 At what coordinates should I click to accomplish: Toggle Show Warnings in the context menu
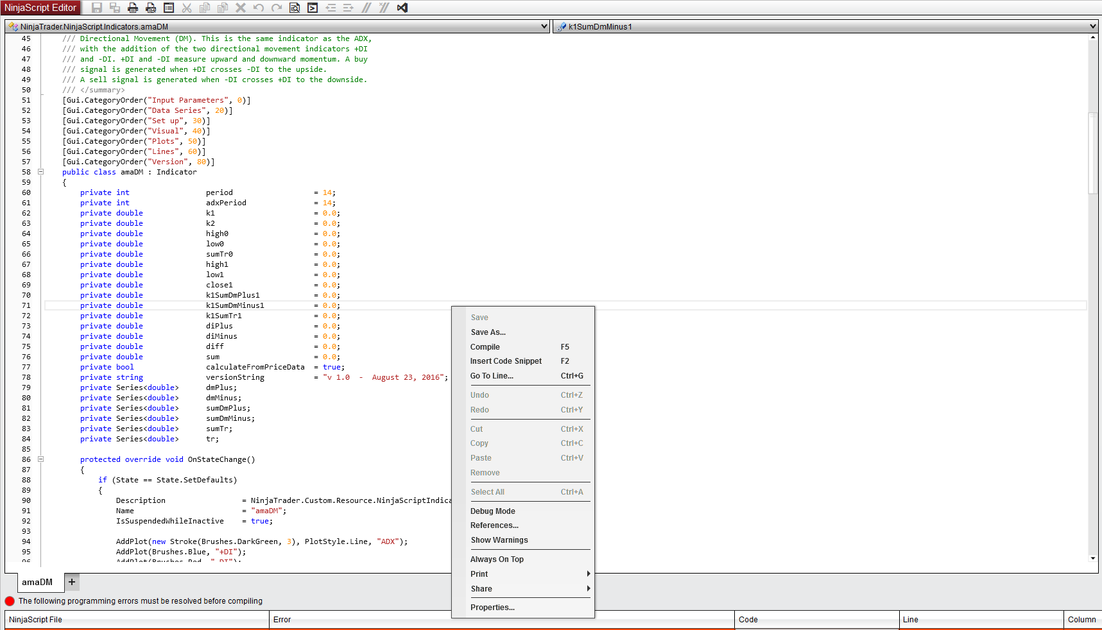pos(499,540)
